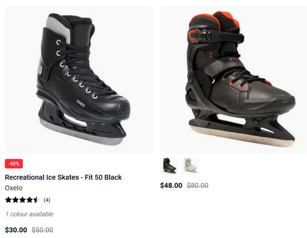Viewport: 307px width, 238px height.
Task: Click the third star in the rating row
Action: 23,200
